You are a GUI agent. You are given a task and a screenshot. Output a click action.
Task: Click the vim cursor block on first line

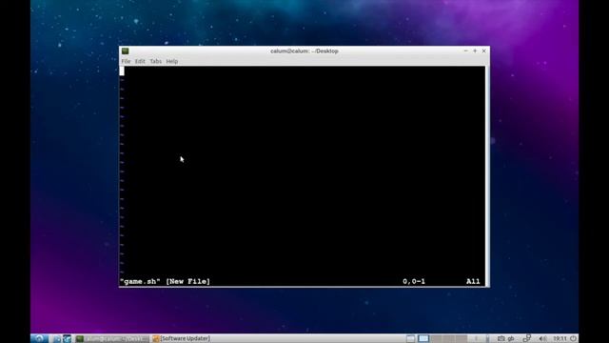click(x=122, y=71)
